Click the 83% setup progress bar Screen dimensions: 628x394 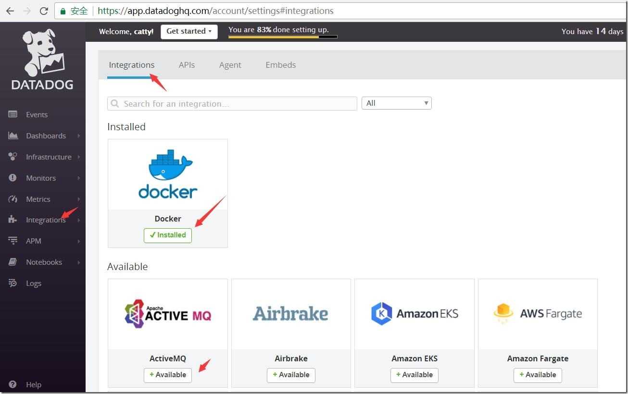(x=283, y=37)
